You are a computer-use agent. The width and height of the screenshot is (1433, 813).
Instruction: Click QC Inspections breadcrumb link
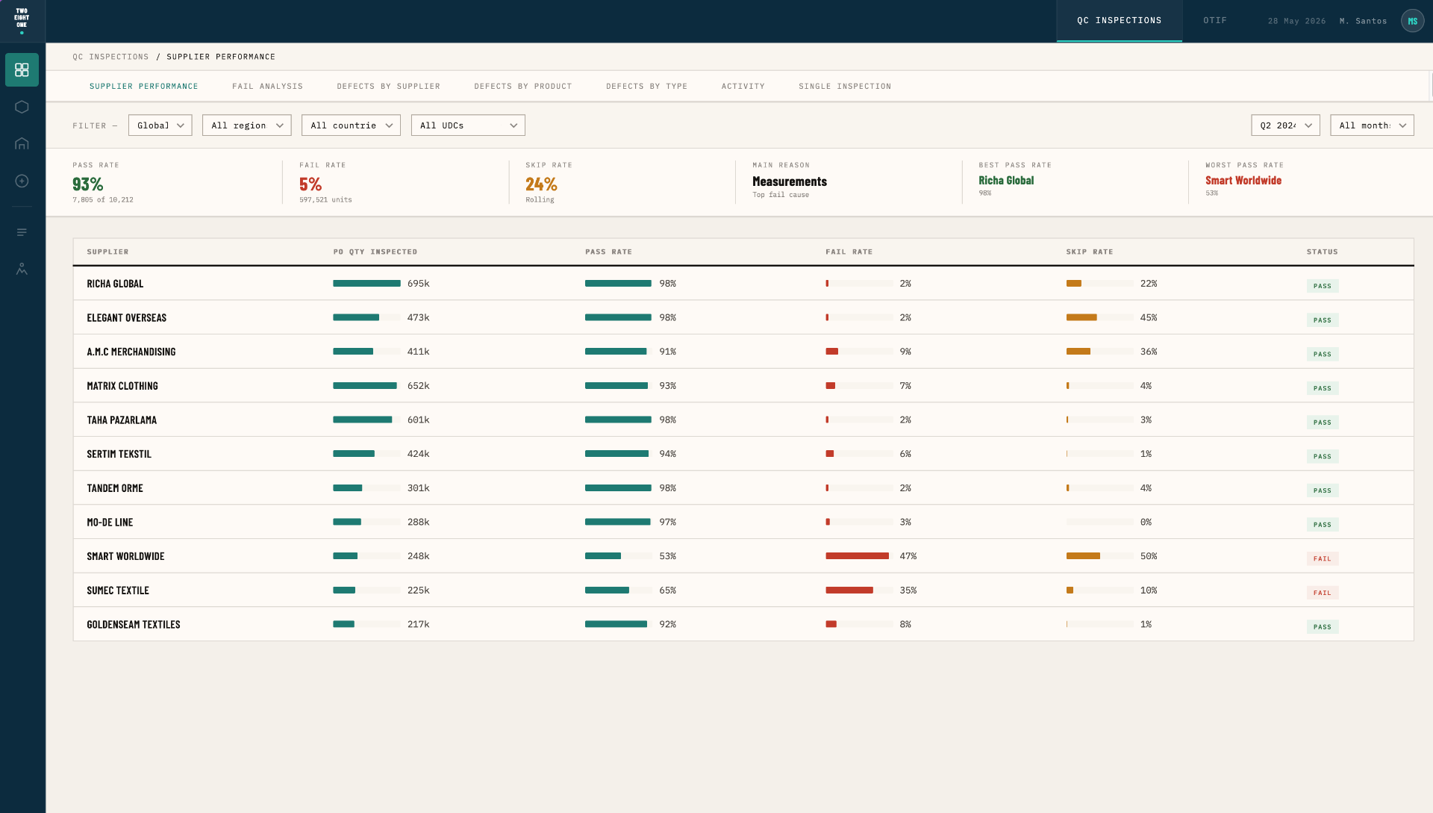click(x=110, y=57)
